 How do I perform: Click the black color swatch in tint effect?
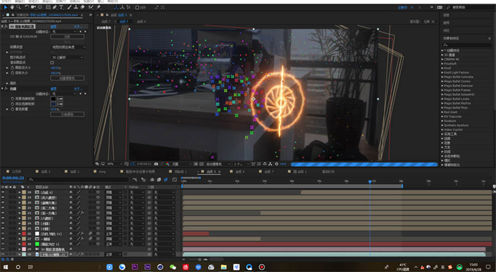[53, 98]
